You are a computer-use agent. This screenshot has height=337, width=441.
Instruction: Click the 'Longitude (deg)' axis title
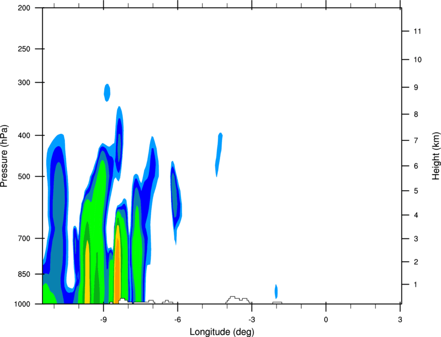click(x=222, y=332)
